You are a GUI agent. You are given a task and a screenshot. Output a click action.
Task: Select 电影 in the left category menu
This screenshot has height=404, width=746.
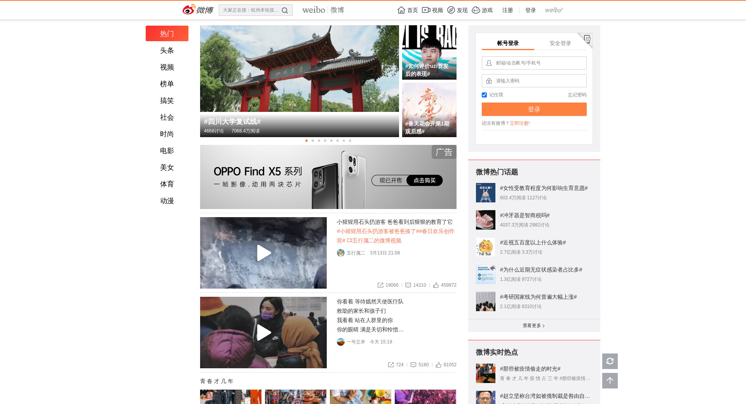click(167, 151)
